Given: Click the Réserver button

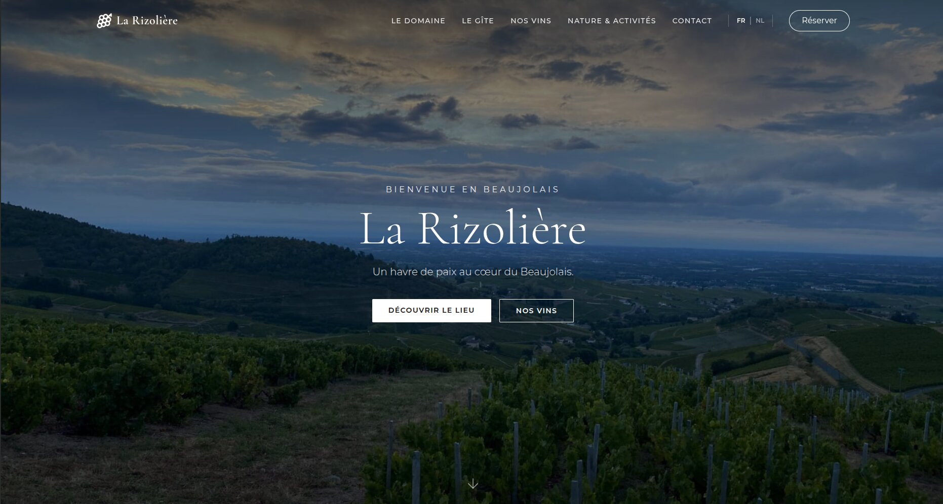Looking at the screenshot, I should coord(819,21).
